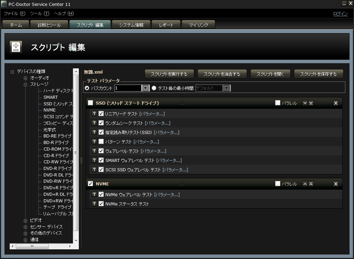Switch to the 診断とツール tab
The image size is (354, 259).
[49, 25]
